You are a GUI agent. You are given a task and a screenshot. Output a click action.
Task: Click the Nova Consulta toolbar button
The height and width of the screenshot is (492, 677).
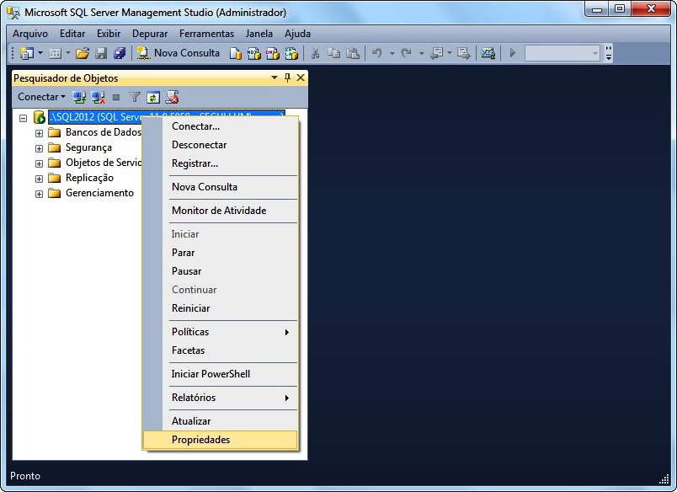[179, 53]
